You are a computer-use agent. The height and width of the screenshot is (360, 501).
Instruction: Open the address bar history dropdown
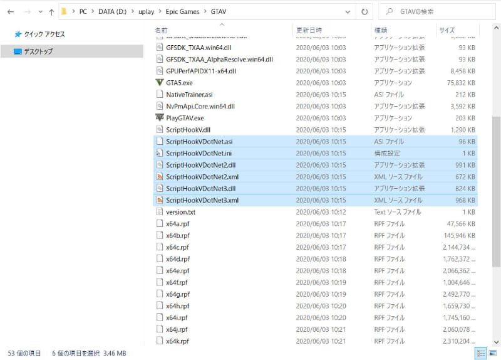click(348, 12)
